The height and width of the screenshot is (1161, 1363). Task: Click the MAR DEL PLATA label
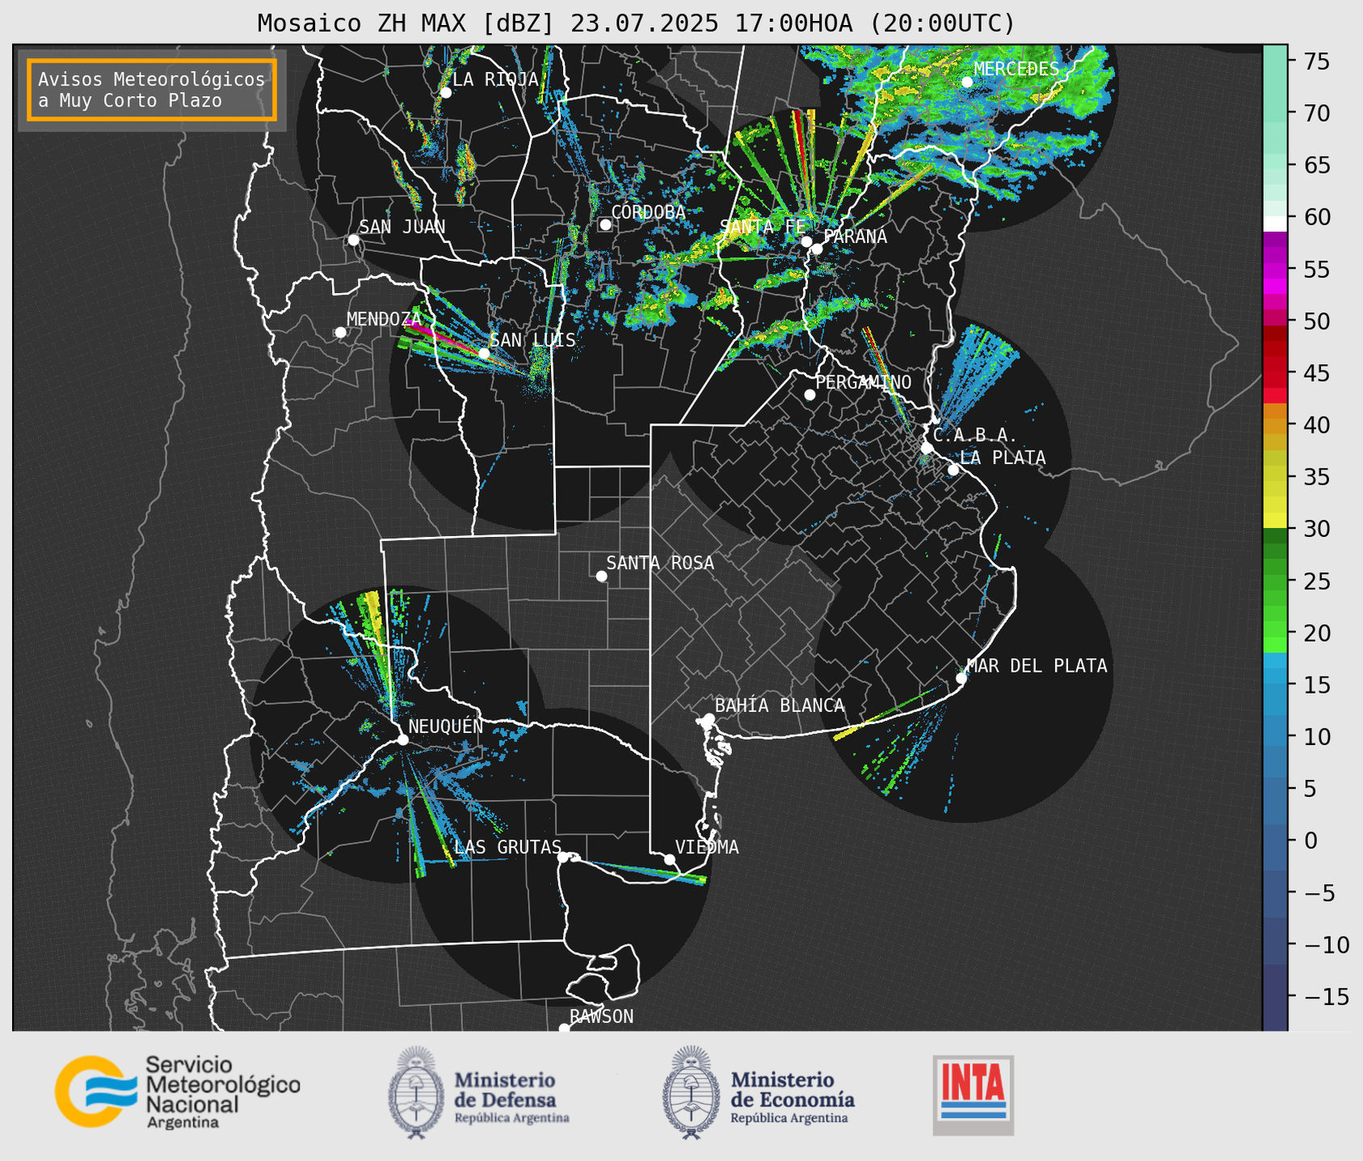pos(1037,666)
